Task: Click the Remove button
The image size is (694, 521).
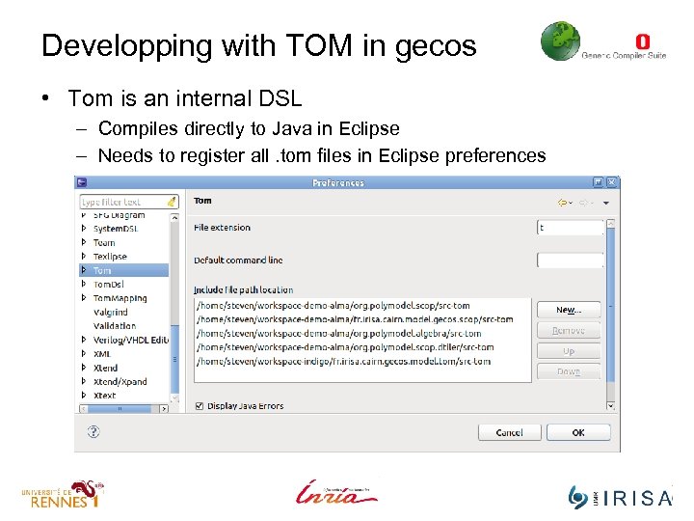Action: [x=569, y=331]
